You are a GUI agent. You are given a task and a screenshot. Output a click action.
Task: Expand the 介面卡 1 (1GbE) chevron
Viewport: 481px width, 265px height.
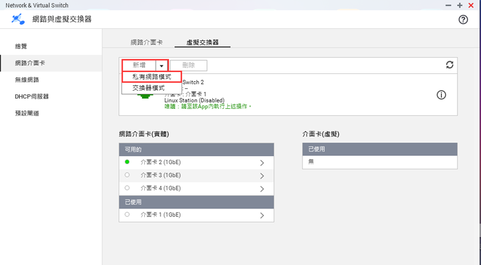tap(262, 215)
